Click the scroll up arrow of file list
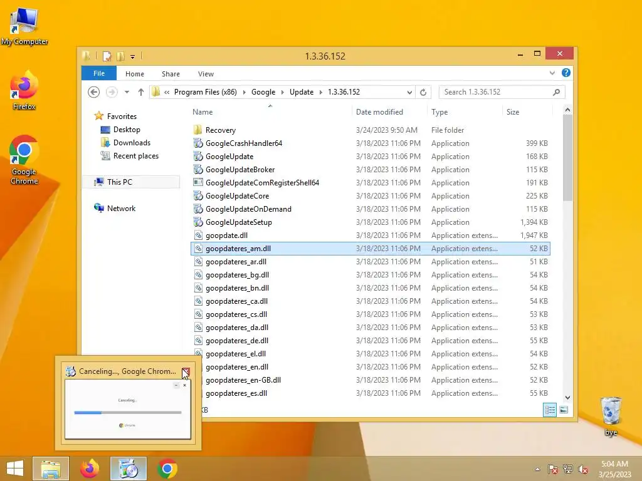This screenshot has height=481, width=642. 567,110
